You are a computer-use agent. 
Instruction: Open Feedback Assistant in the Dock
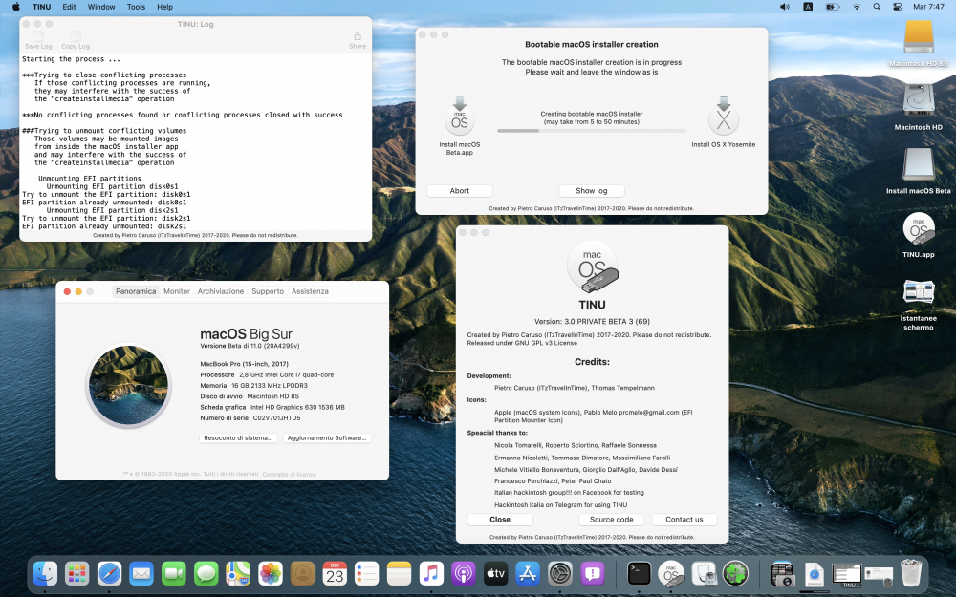[x=592, y=573]
